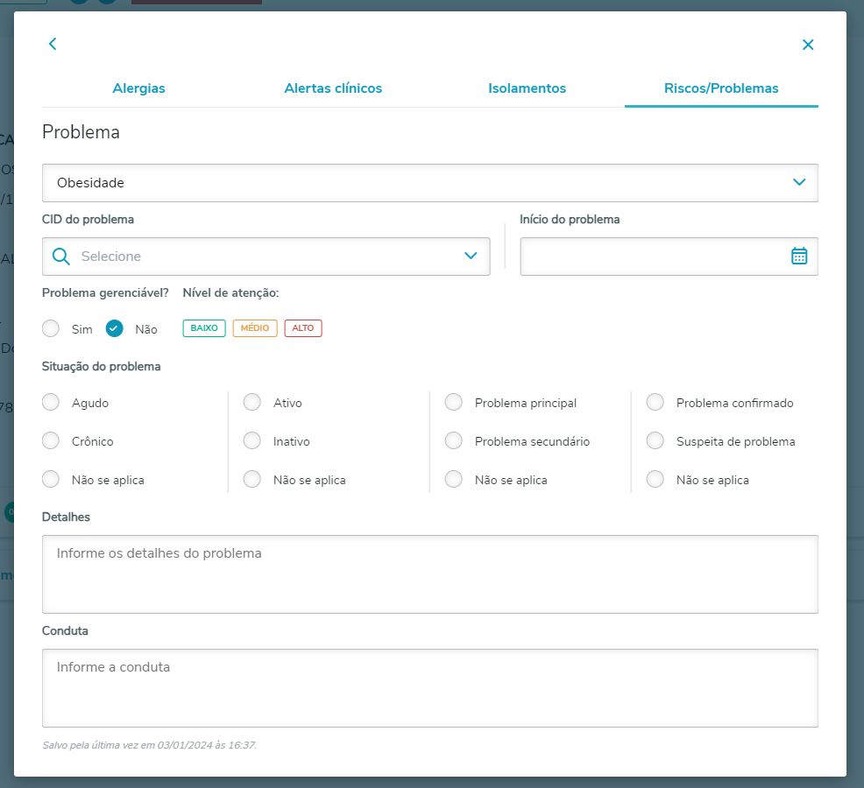The width and height of the screenshot is (864, 788).
Task: Set attention level to BAIXO
Action: [x=204, y=328]
